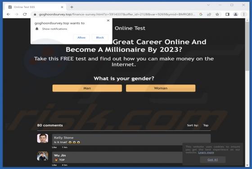The image size is (252, 169).
Task: Select Man as gender
Action: click(x=87, y=88)
